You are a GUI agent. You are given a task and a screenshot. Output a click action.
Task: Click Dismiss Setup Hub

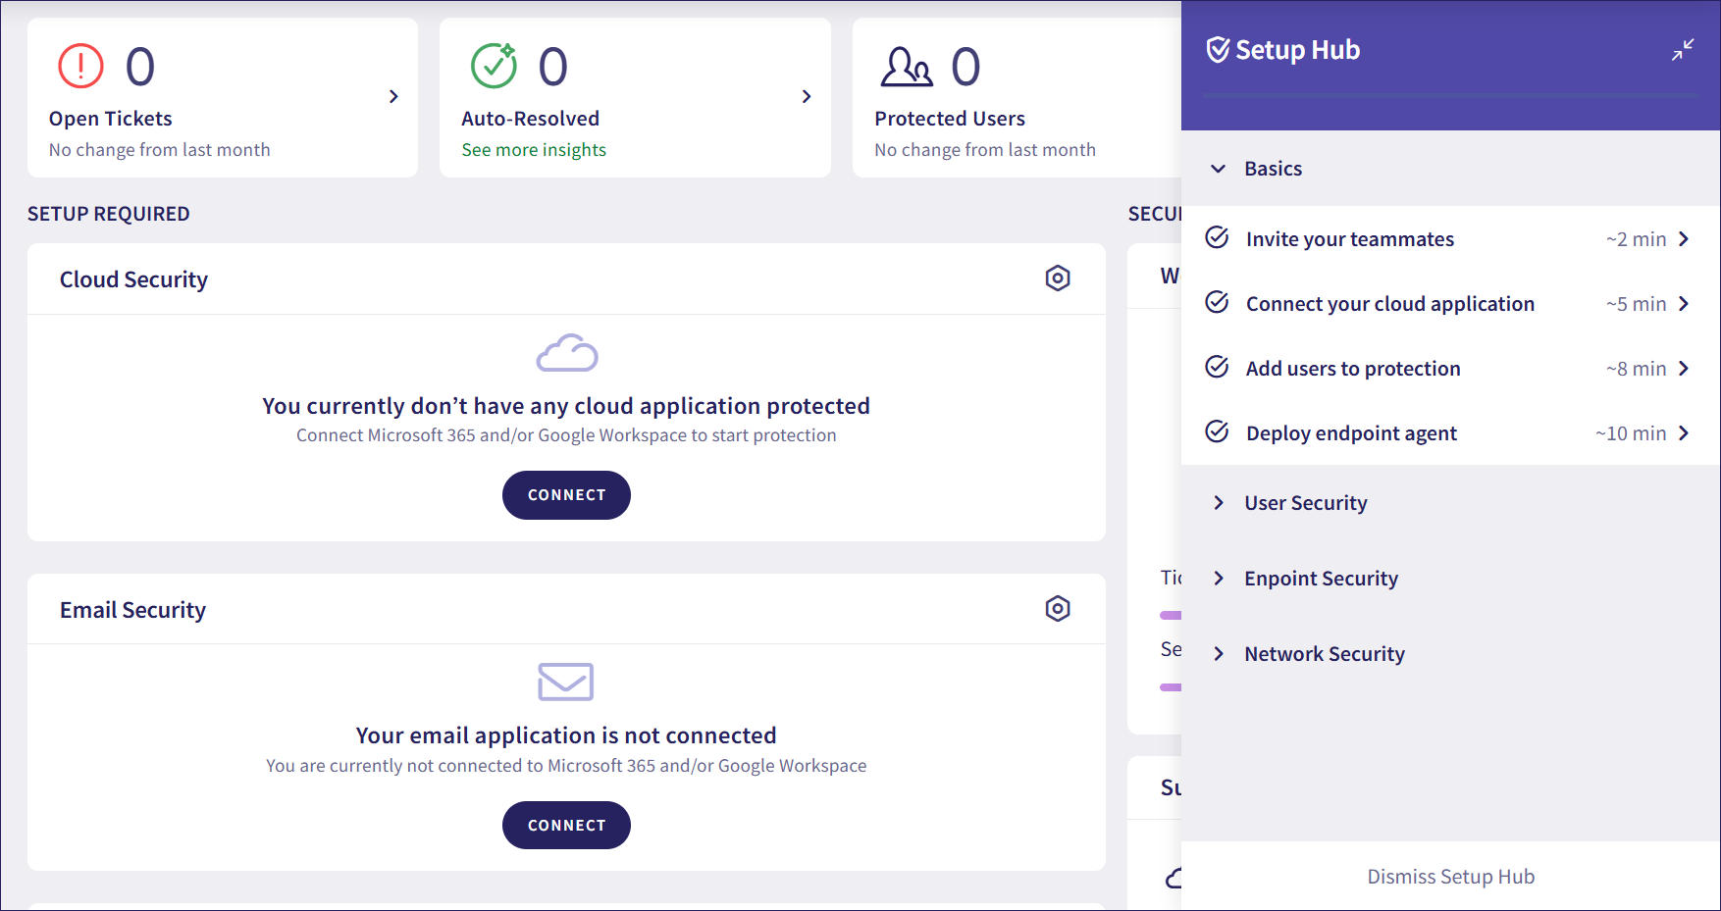pyautogui.click(x=1450, y=877)
